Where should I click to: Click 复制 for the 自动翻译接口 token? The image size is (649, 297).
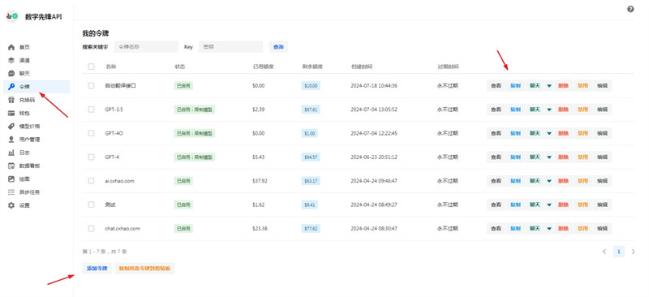(515, 86)
